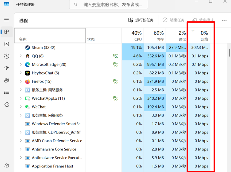Viewport: 231px width, 172px height.
Task: Click Steam's 19.1% CPU value
Action: tap(136, 48)
